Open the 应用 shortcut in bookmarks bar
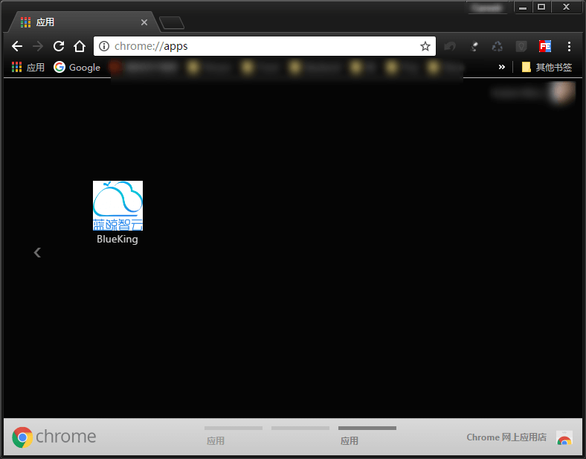 pyautogui.click(x=28, y=67)
